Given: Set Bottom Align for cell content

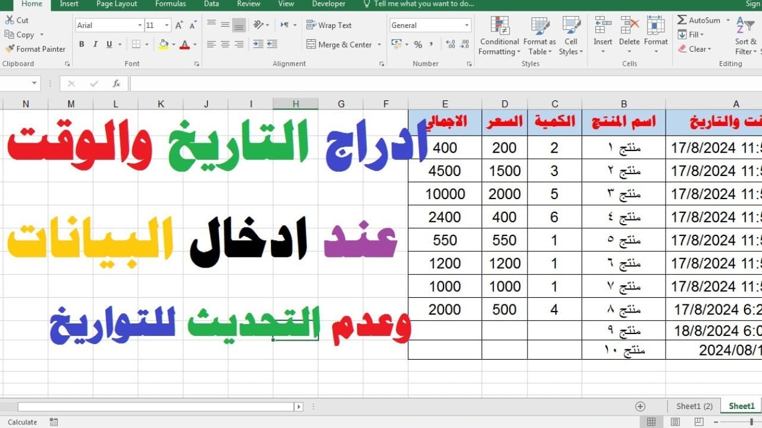Looking at the screenshot, I should coord(239,25).
